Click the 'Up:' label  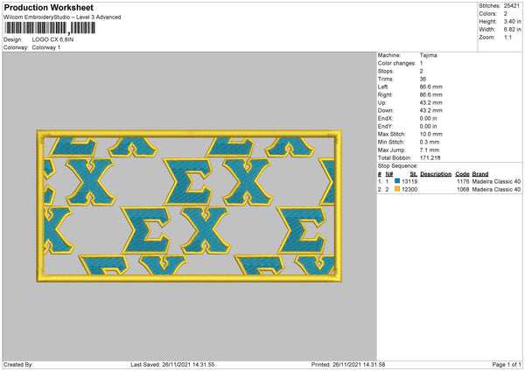pos(382,102)
